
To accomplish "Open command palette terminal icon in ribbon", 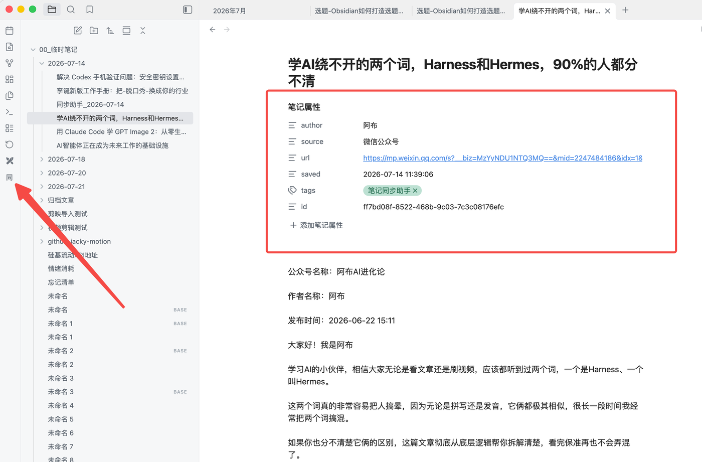I will tap(10, 112).
